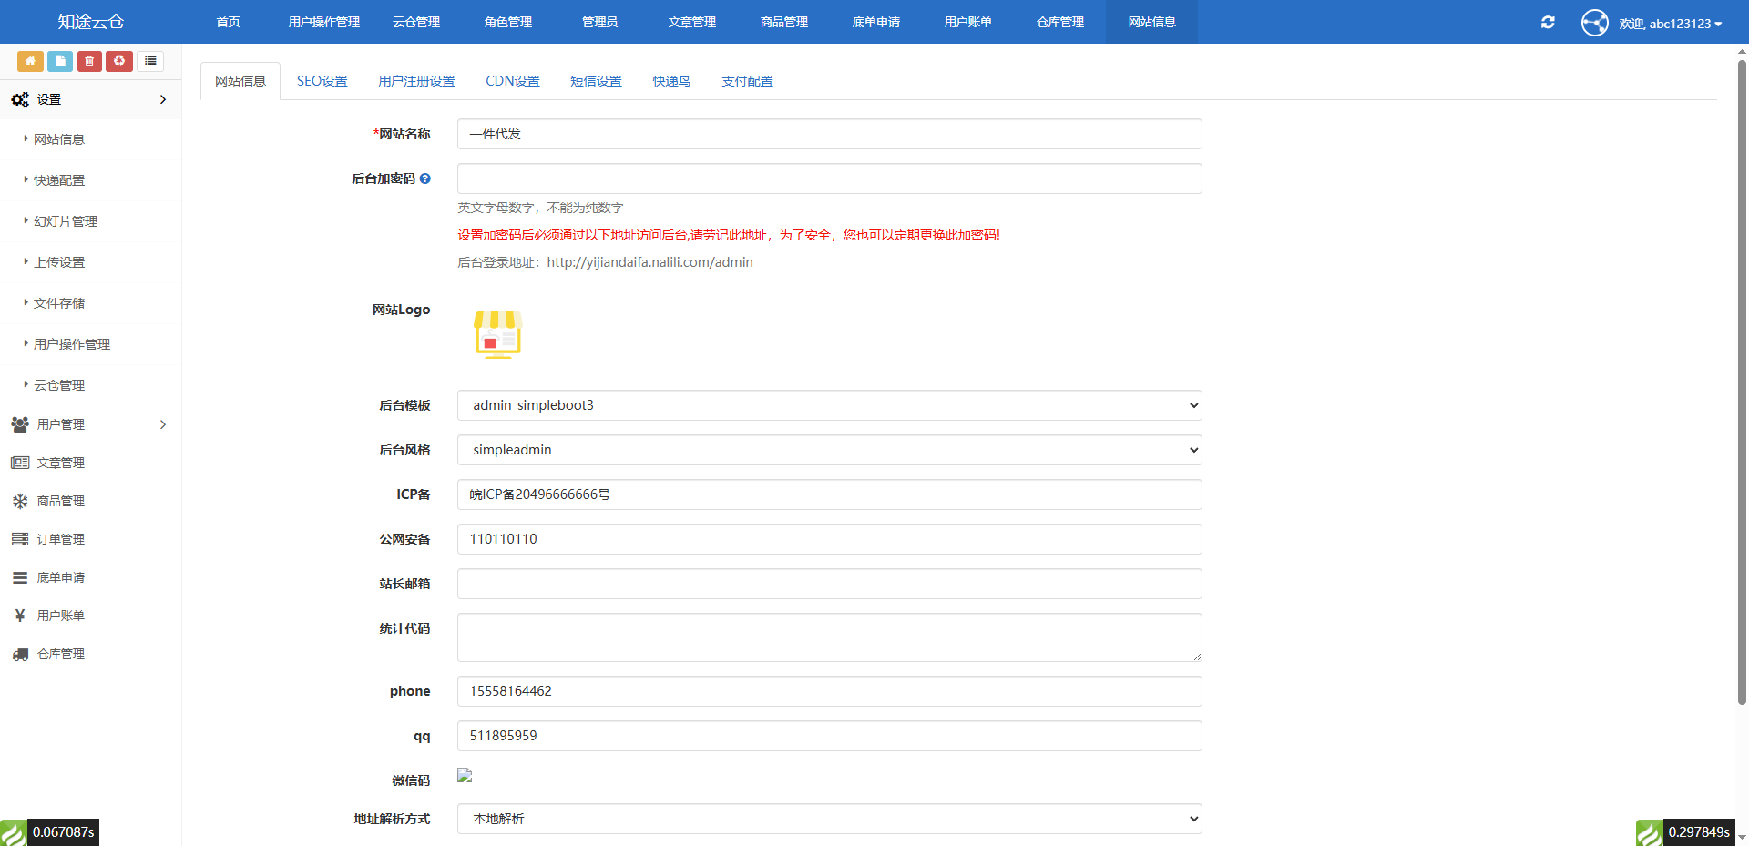The width and height of the screenshot is (1749, 846).
Task: Click the ¥ icon beside 用户账单
Action: [20, 616]
